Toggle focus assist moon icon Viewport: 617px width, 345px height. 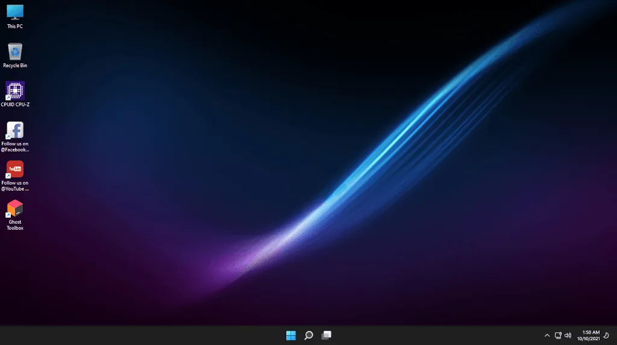[x=606, y=335]
